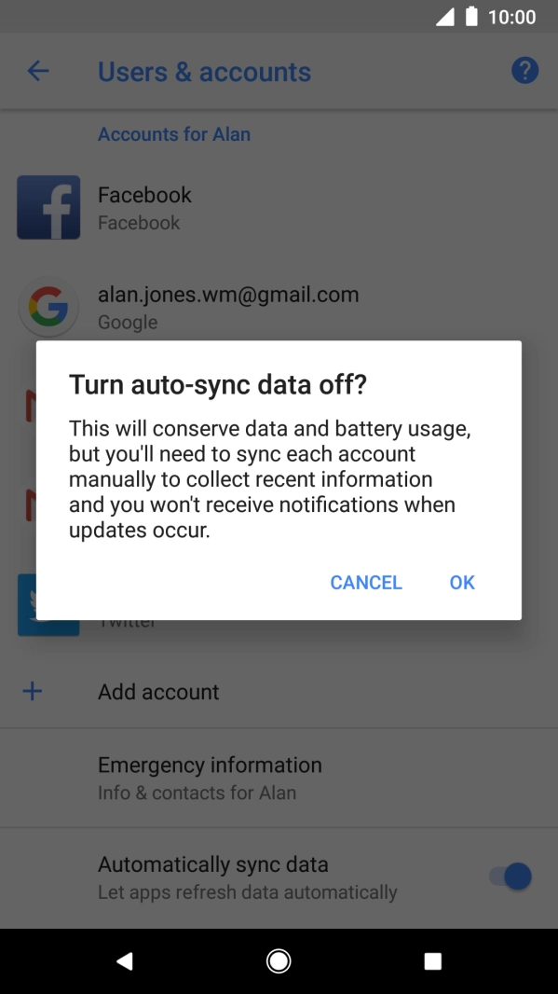The width and height of the screenshot is (558, 994).
Task: Tap the Facebook app icon
Action: click(x=48, y=207)
